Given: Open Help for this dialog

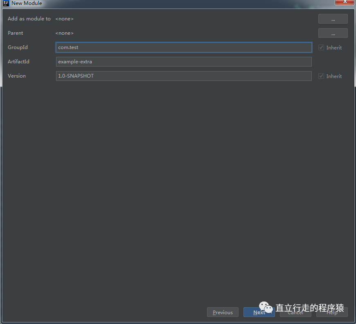Looking at the screenshot, I should [332, 313].
